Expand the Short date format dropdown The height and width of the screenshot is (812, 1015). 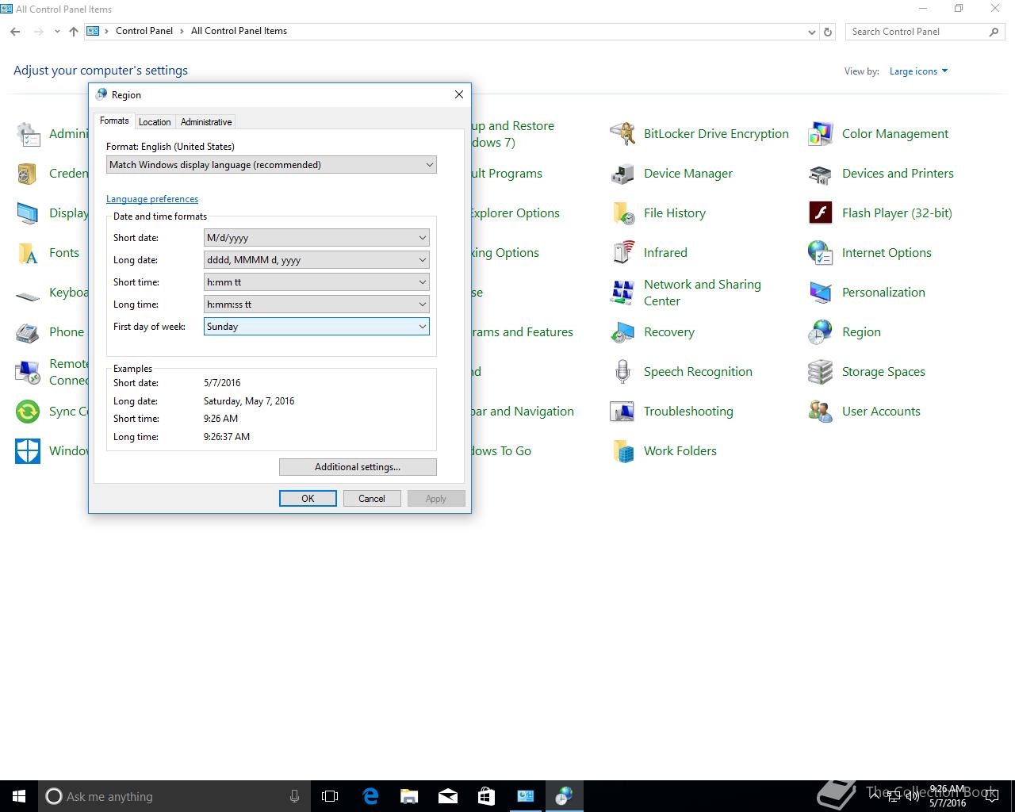tap(316, 238)
